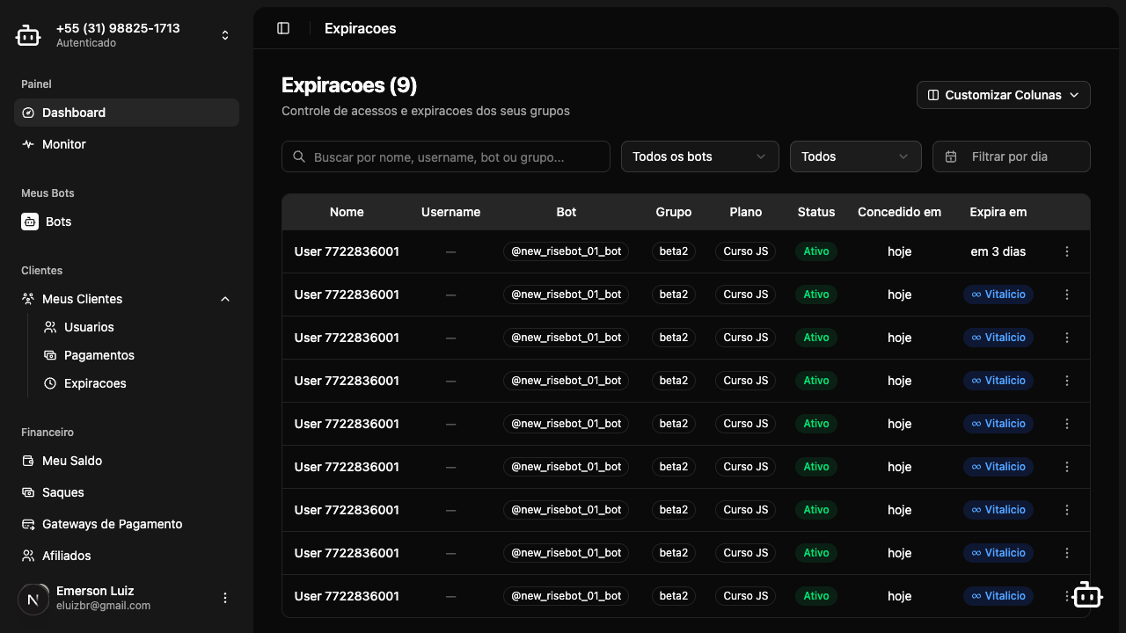Click the Concedido em column header
The height and width of the screenshot is (633, 1126).
(899, 212)
